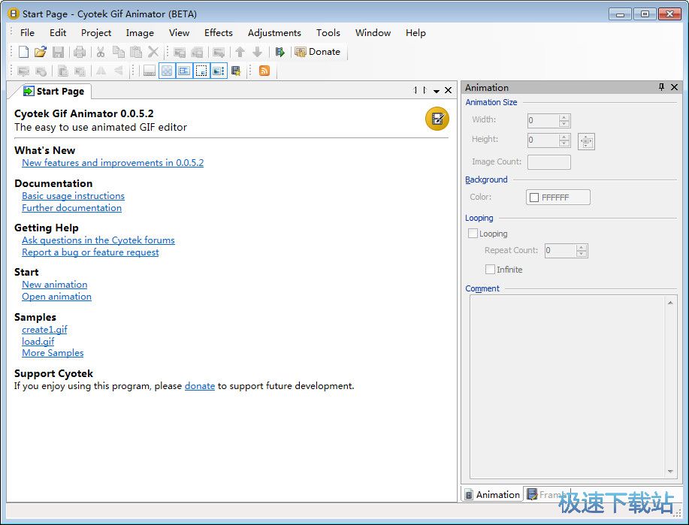
Task: Click the Open folder toolbar icon
Action: click(41, 52)
